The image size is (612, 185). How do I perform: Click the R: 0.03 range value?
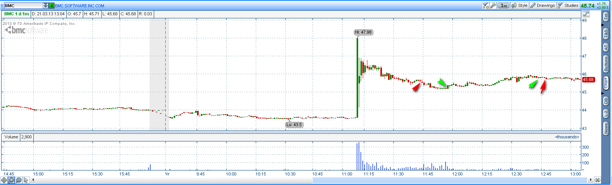point(145,14)
